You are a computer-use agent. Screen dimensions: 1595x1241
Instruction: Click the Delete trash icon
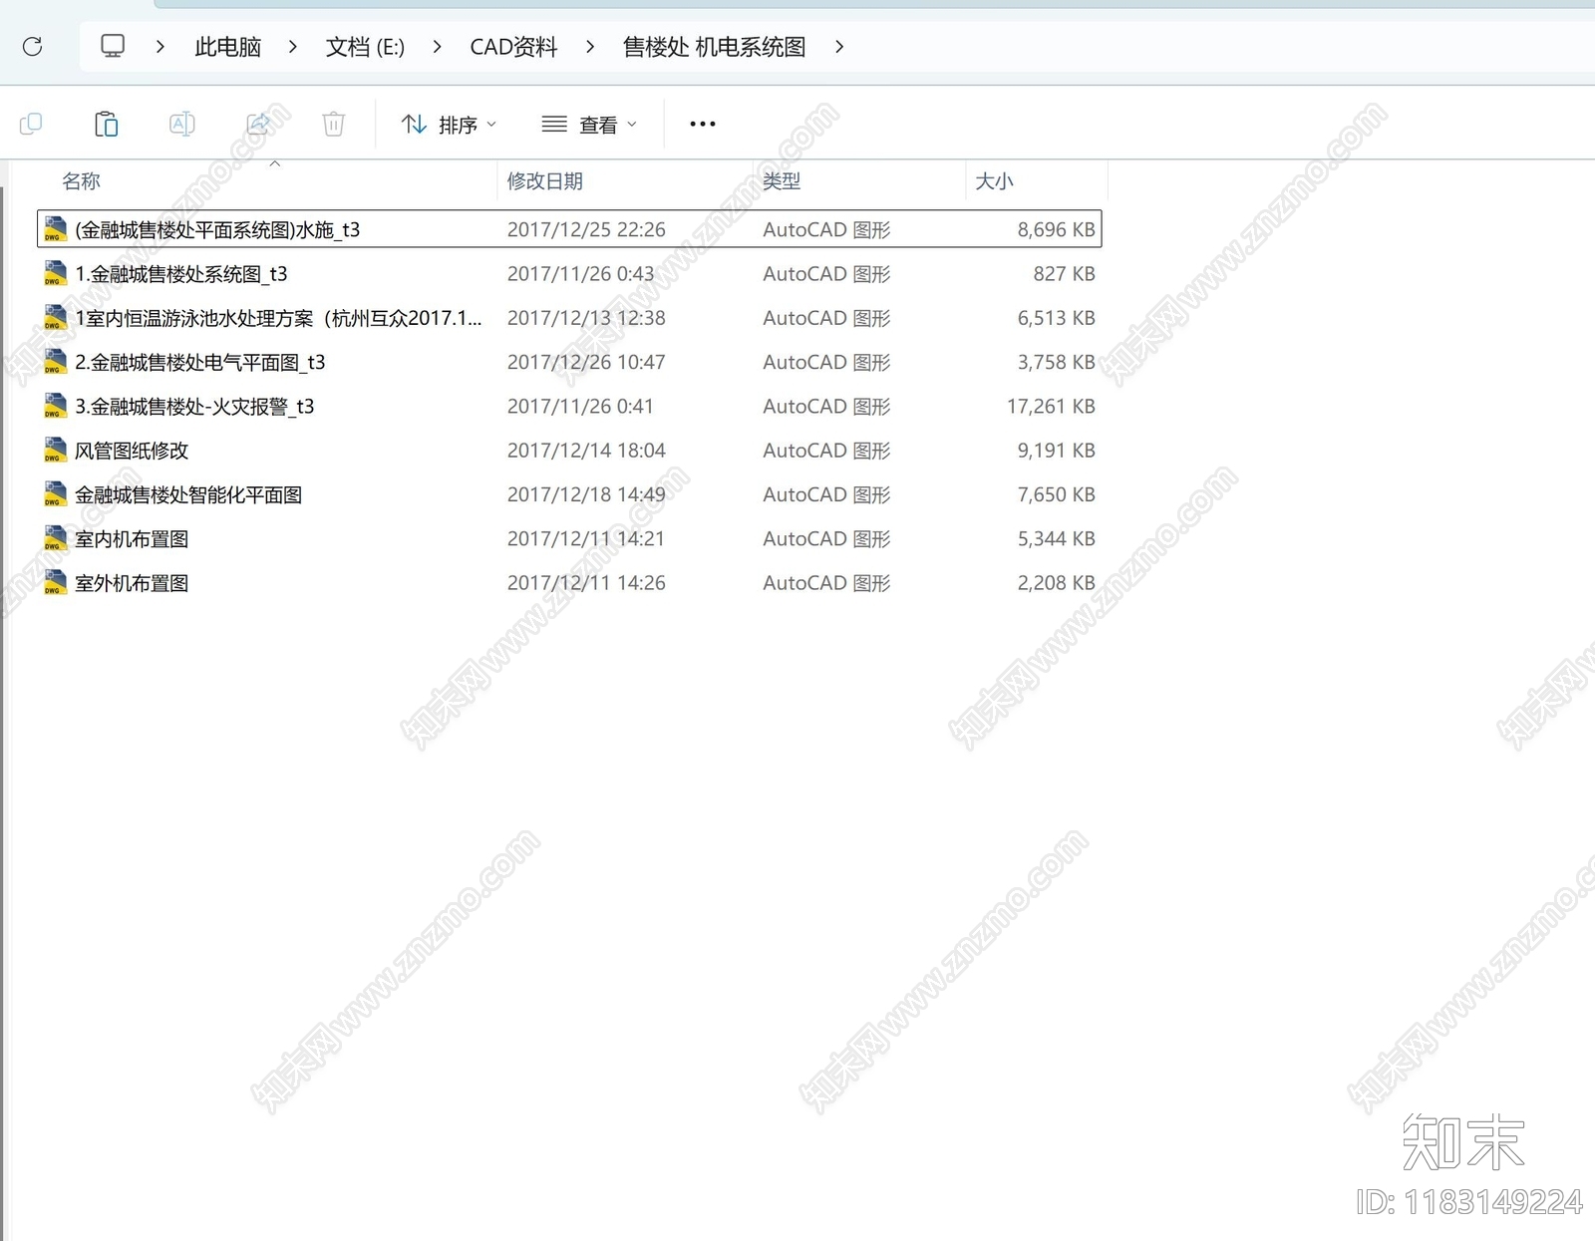click(x=334, y=124)
